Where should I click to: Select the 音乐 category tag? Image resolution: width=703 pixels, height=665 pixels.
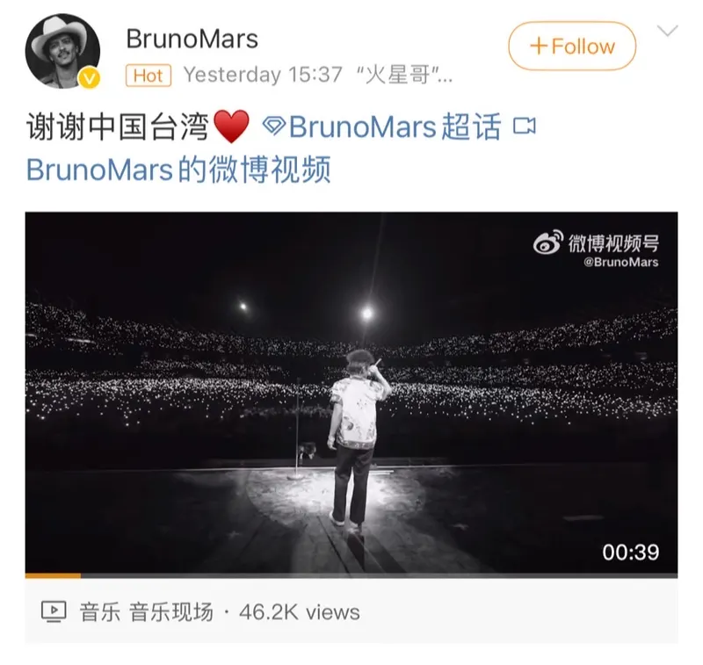[100, 612]
